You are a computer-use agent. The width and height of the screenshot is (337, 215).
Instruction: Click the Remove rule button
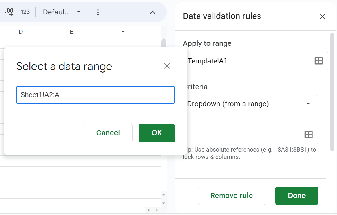(231, 196)
